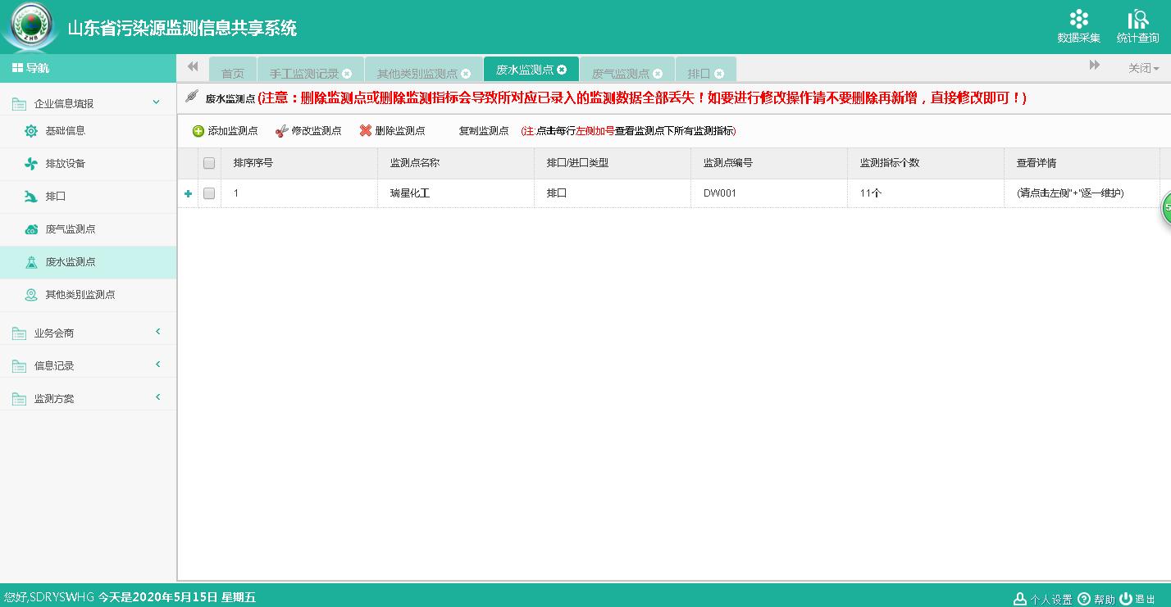The image size is (1171, 607).
Task: Click the 复制监测点 button
Action: point(483,131)
